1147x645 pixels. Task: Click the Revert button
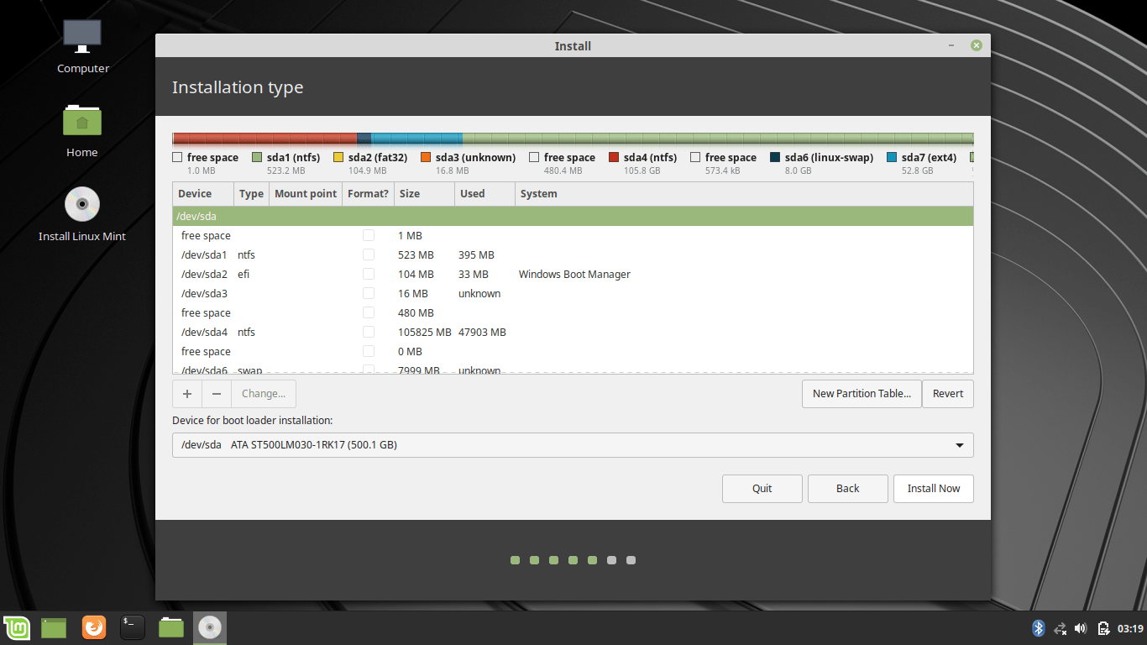[x=948, y=393]
